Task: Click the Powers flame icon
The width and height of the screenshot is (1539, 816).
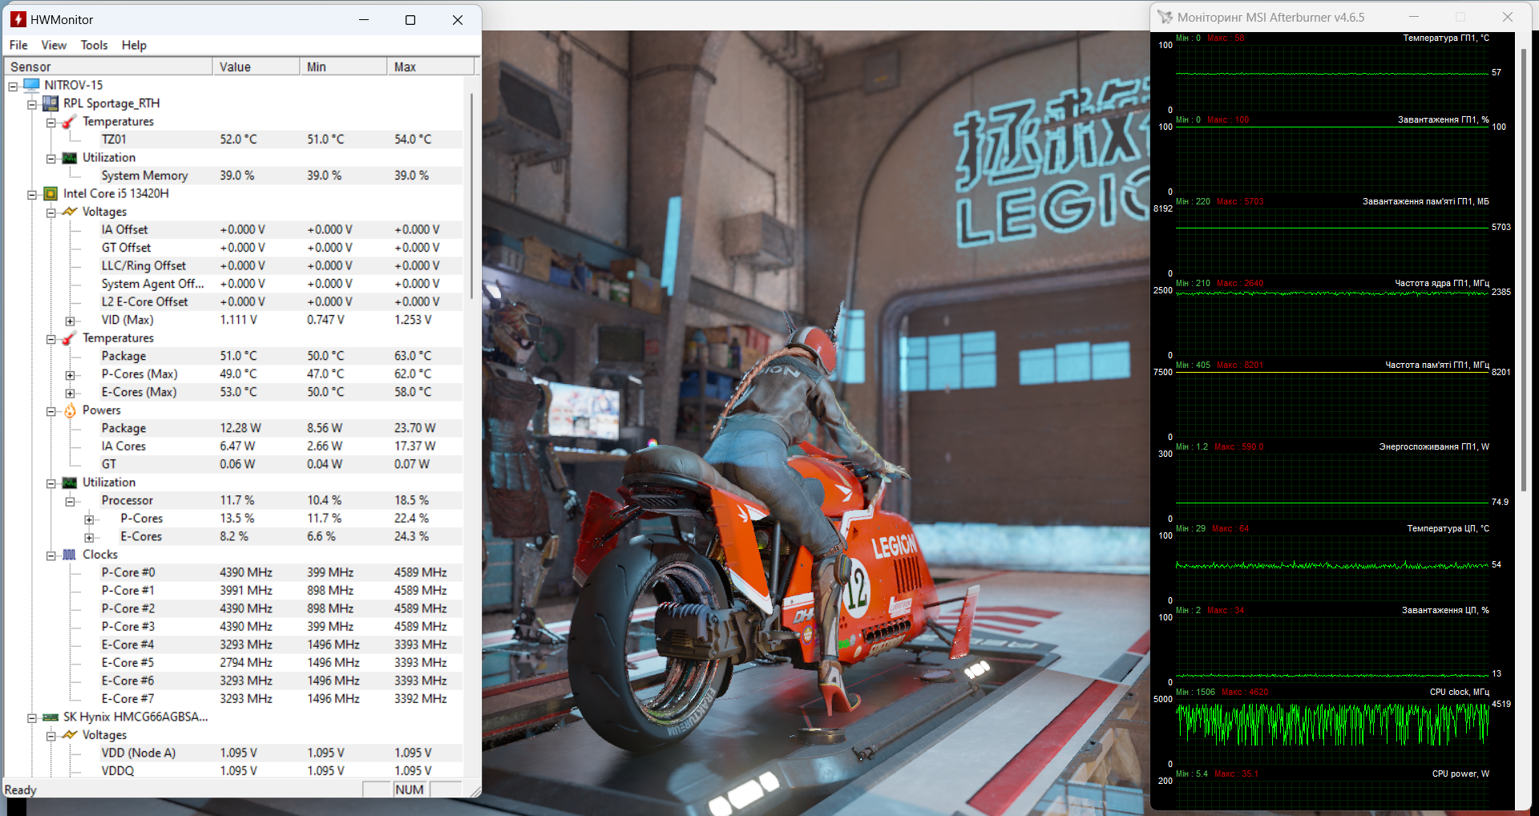Action: 70,410
